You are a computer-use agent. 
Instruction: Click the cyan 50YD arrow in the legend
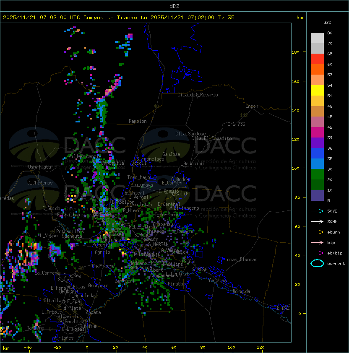point(317,211)
